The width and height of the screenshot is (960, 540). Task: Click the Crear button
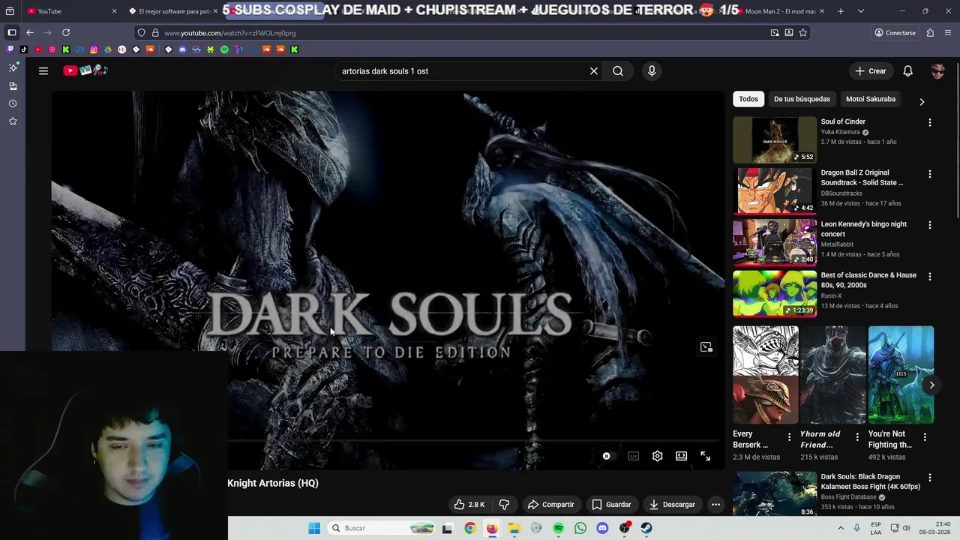click(x=871, y=70)
